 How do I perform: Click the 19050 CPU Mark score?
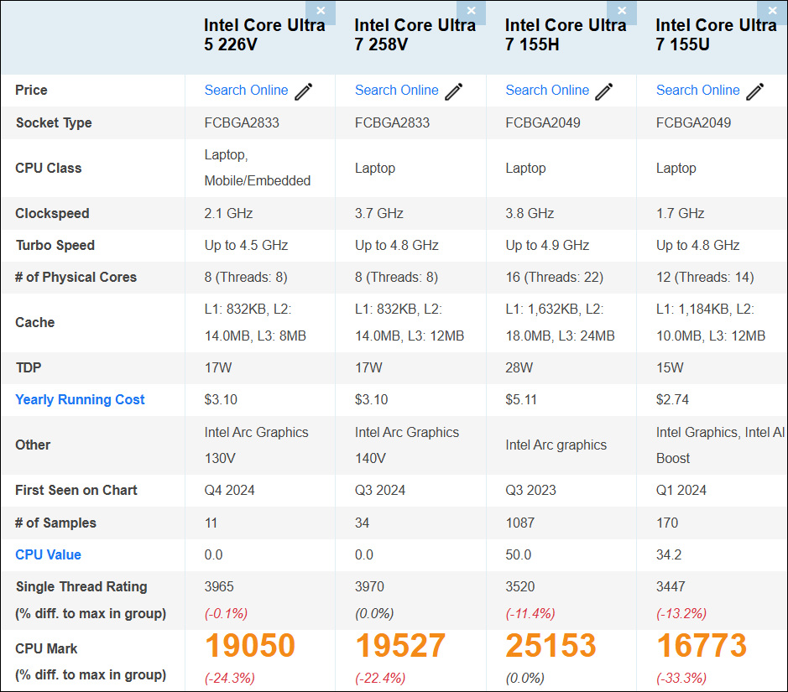click(x=250, y=646)
